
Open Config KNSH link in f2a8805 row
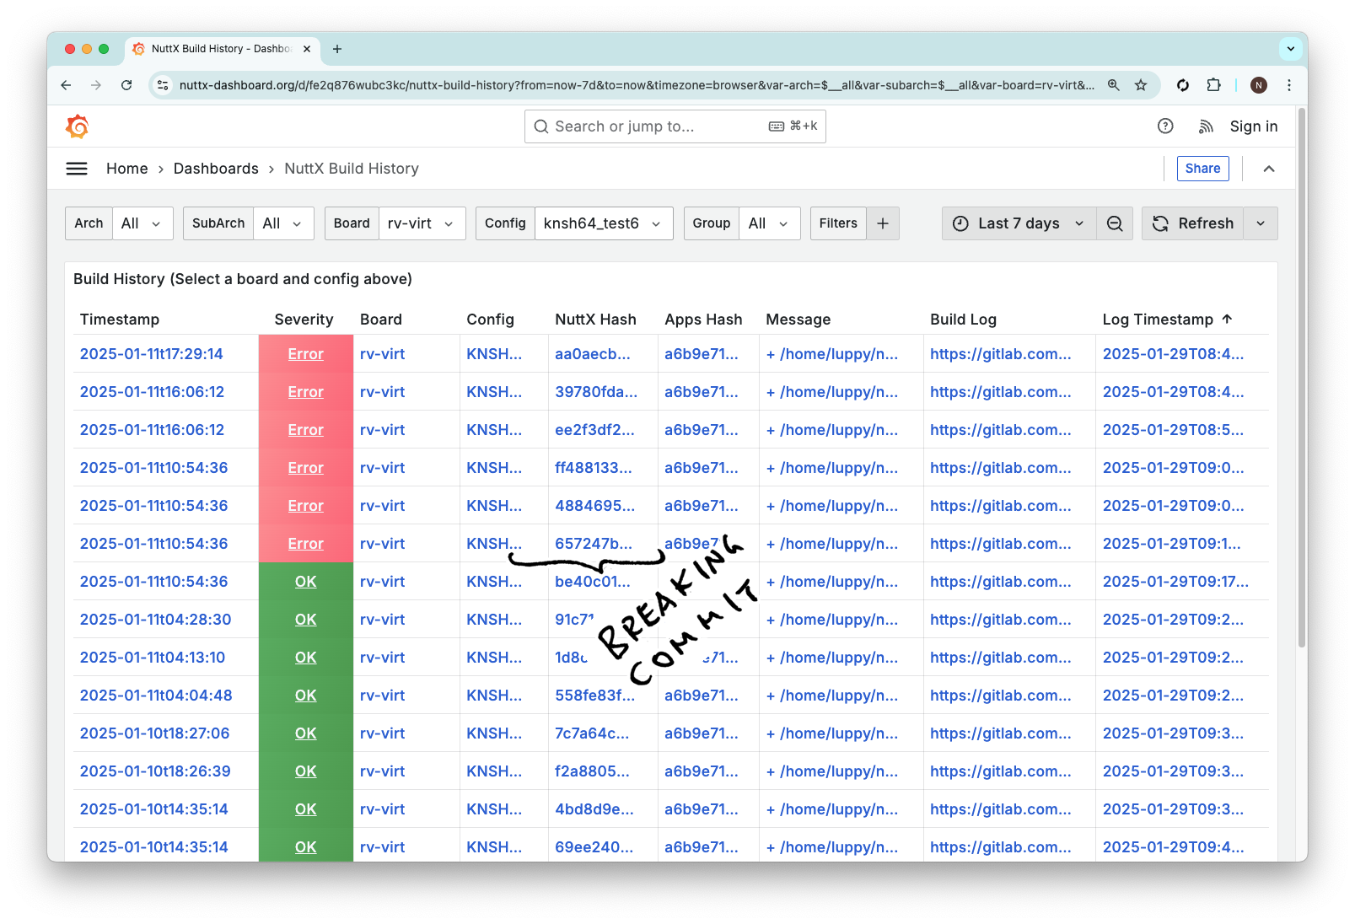(x=494, y=771)
